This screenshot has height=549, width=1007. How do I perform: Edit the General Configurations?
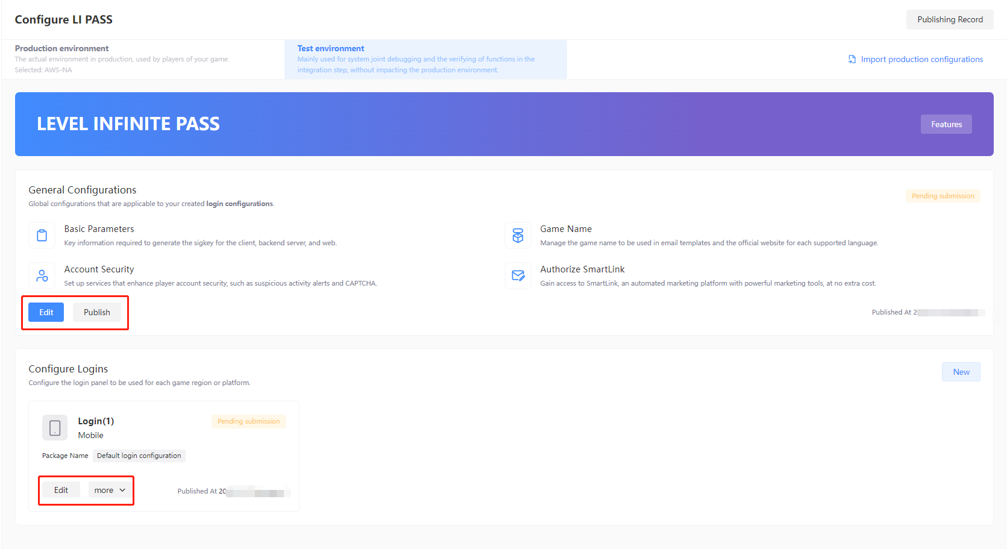[45, 312]
